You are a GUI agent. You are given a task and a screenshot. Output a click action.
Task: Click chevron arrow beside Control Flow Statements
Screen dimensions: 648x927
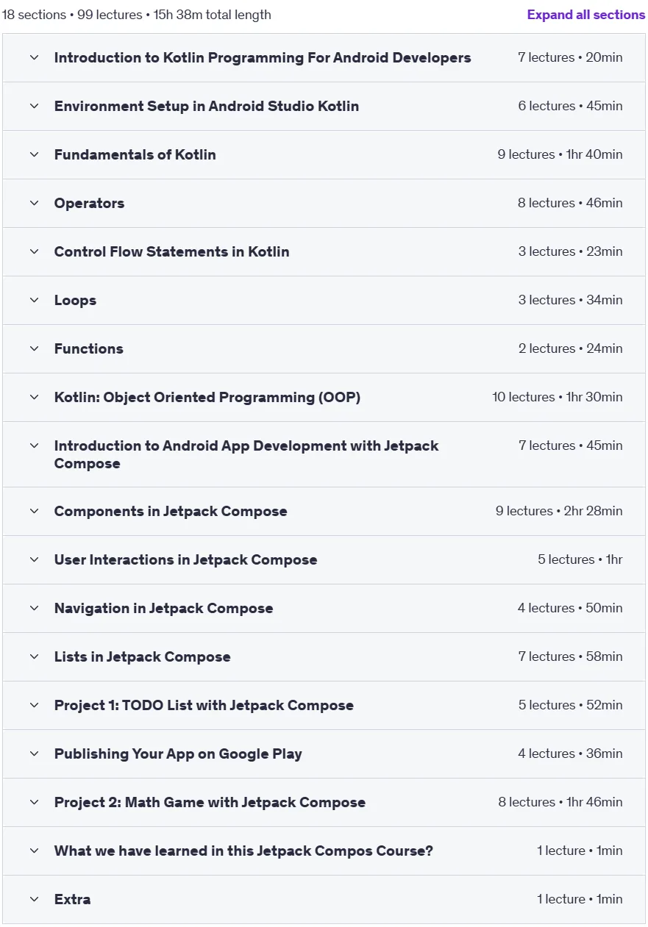tap(34, 251)
